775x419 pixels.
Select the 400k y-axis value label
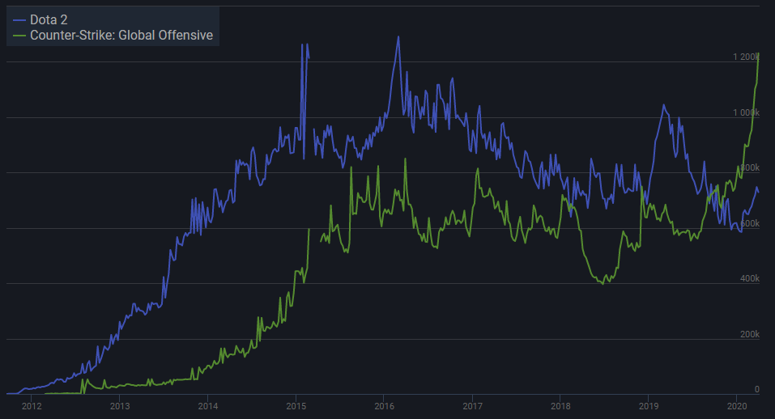[748, 278]
